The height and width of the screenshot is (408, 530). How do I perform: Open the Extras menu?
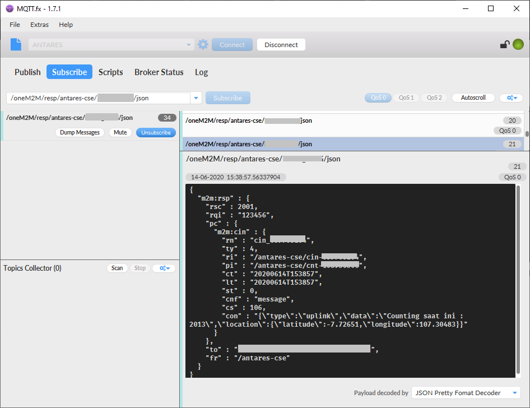(39, 25)
